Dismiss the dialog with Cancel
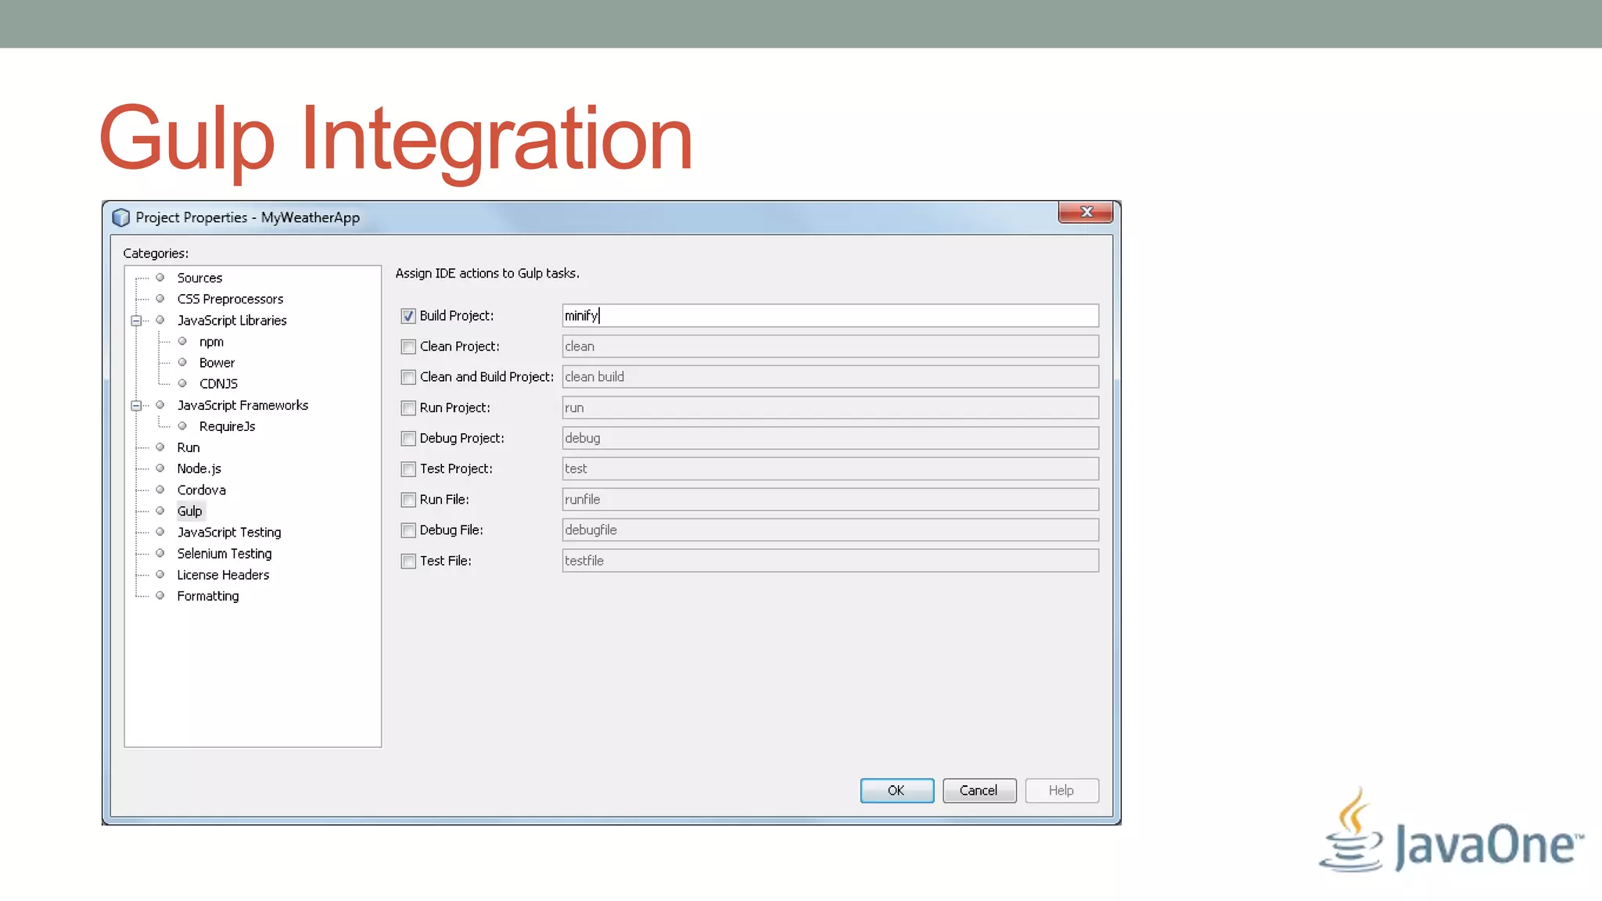 click(x=979, y=791)
